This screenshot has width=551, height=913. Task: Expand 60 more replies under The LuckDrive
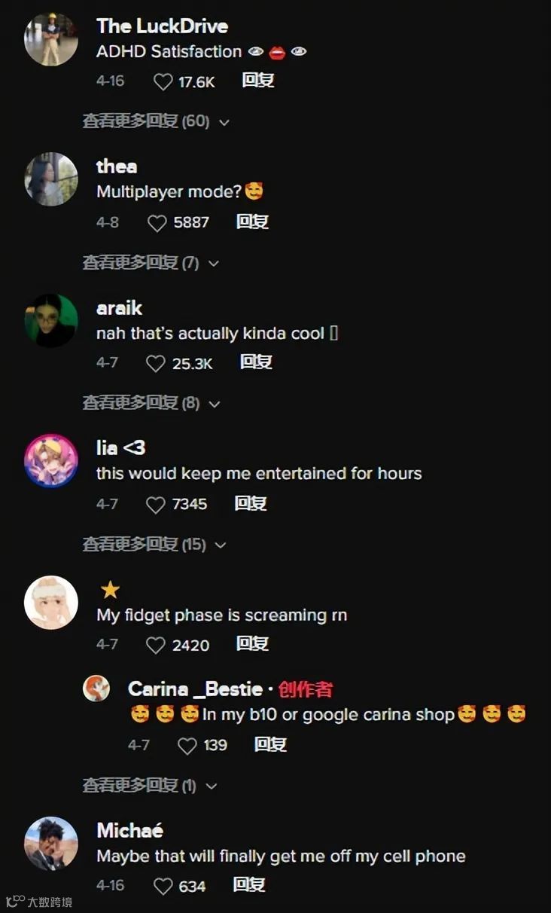(156, 121)
